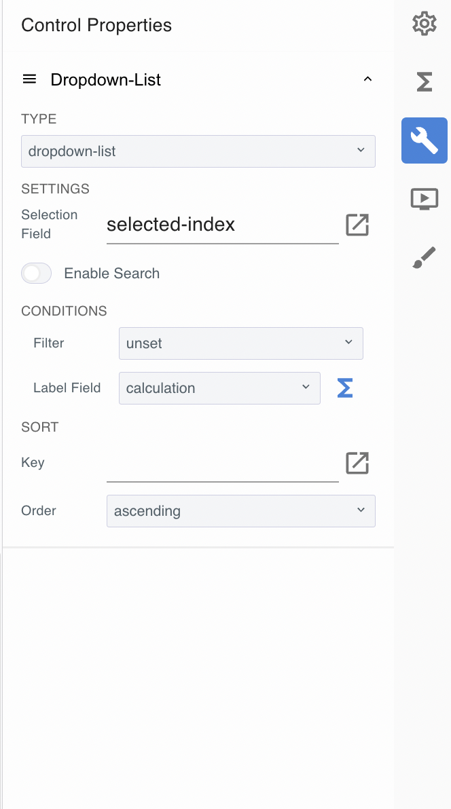This screenshot has width=451, height=809.
Task: Open Selection Field external editor icon
Action: coord(357,225)
